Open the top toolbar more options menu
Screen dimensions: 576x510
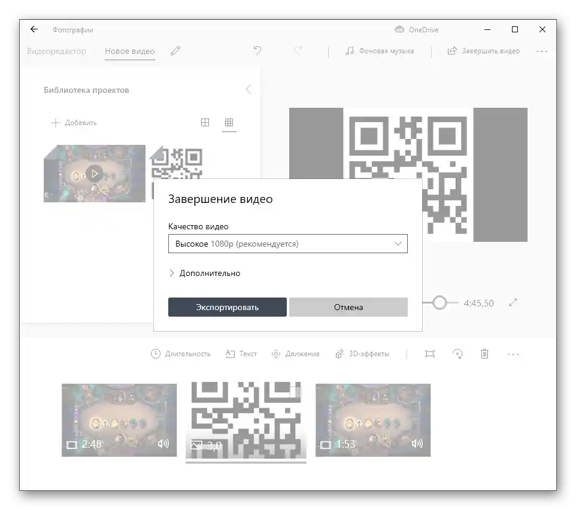(x=542, y=51)
